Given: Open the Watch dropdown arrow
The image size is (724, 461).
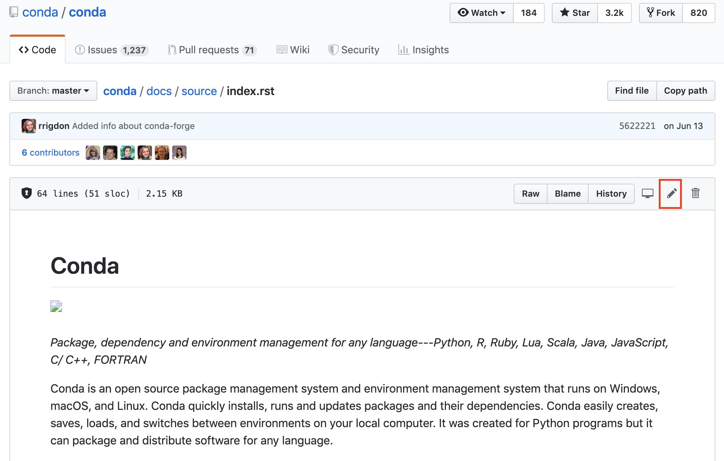Looking at the screenshot, I should pos(504,13).
